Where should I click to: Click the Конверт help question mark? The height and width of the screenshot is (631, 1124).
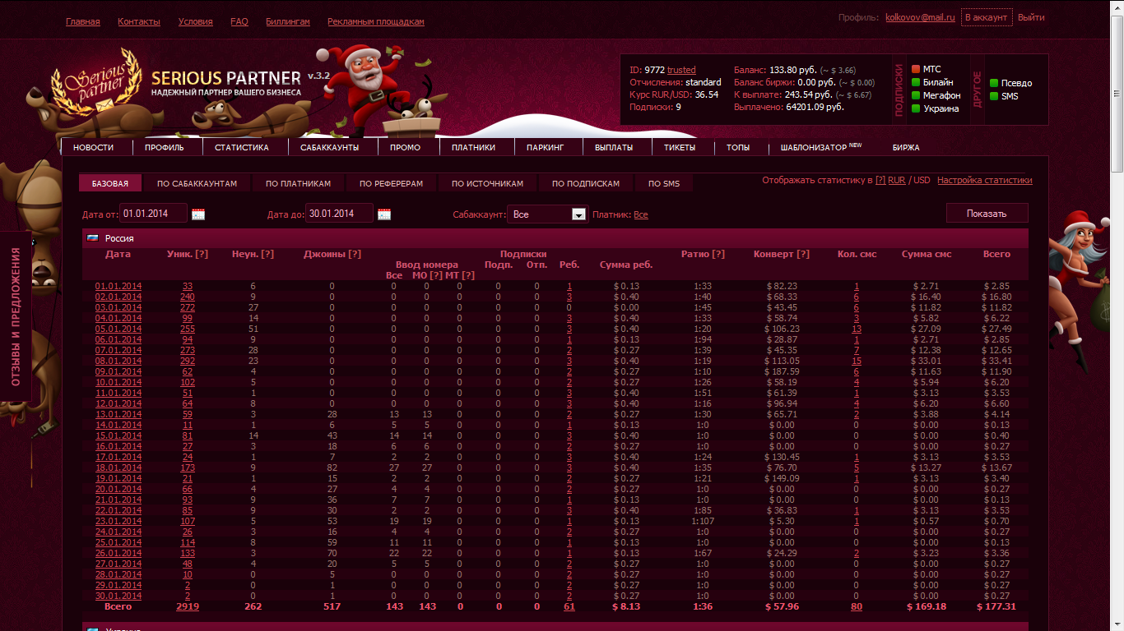click(x=803, y=254)
